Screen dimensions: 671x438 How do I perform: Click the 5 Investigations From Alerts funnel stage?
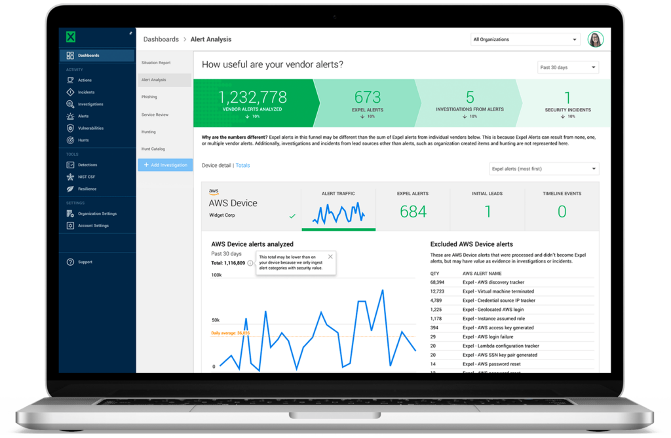pyautogui.click(x=470, y=103)
